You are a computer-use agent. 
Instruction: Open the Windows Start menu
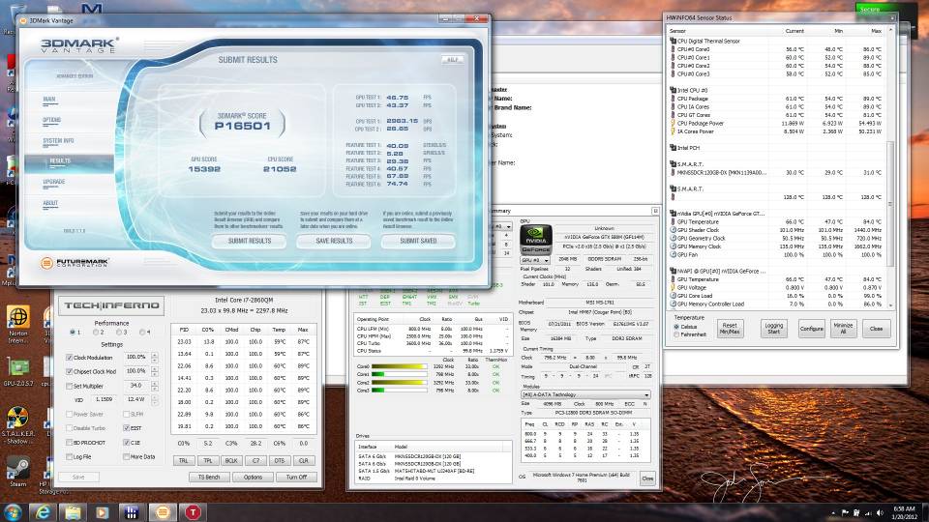13,512
